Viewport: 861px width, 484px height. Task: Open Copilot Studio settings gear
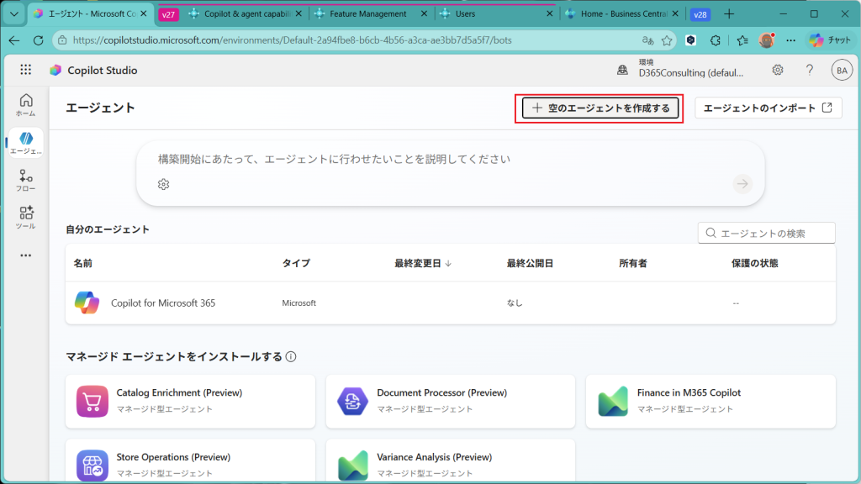(x=778, y=71)
